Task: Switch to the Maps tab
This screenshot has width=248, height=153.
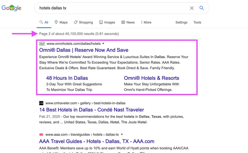Action: pyautogui.click(x=61, y=22)
